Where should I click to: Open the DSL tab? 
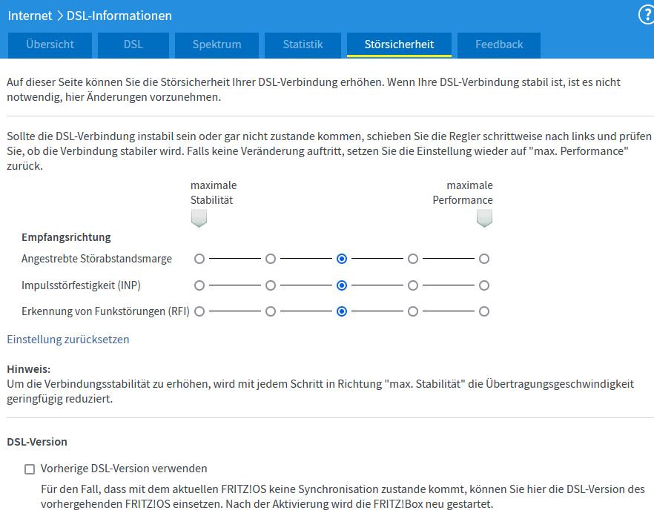pyautogui.click(x=133, y=44)
